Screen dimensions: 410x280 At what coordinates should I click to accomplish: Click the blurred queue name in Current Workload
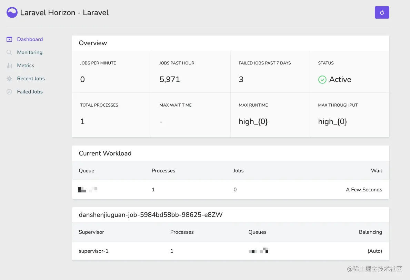(x=88, y=190)
